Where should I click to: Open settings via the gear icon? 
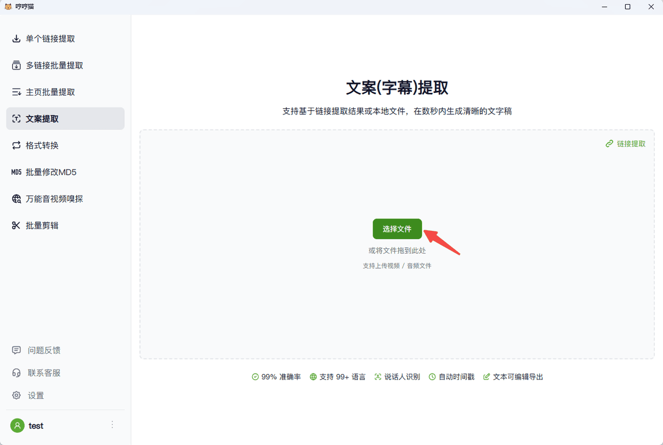point(17,396)
